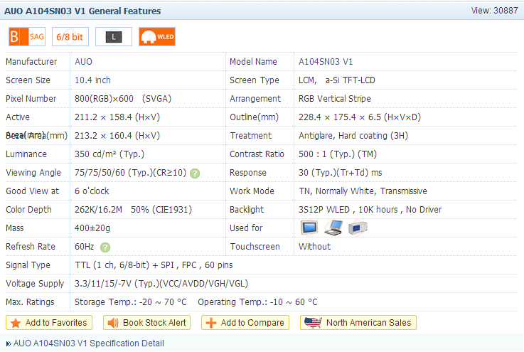The height and width of the screenshot is (352, 524).
Task: Click the Touchscreen value Without
Action: pos(314,247)
